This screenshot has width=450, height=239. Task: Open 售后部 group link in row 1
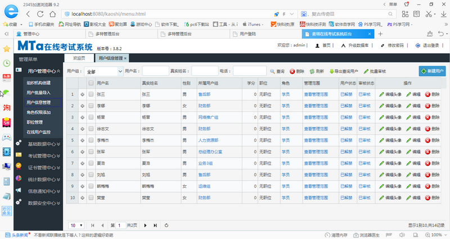pyautogui.click(x=204, y=94)
